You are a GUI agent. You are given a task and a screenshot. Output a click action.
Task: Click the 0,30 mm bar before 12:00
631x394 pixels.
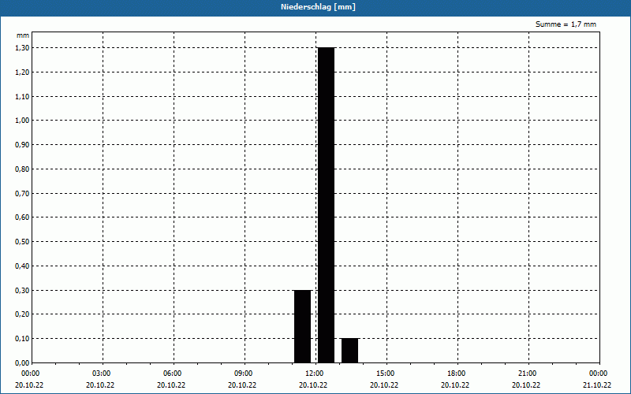[302, 326]
